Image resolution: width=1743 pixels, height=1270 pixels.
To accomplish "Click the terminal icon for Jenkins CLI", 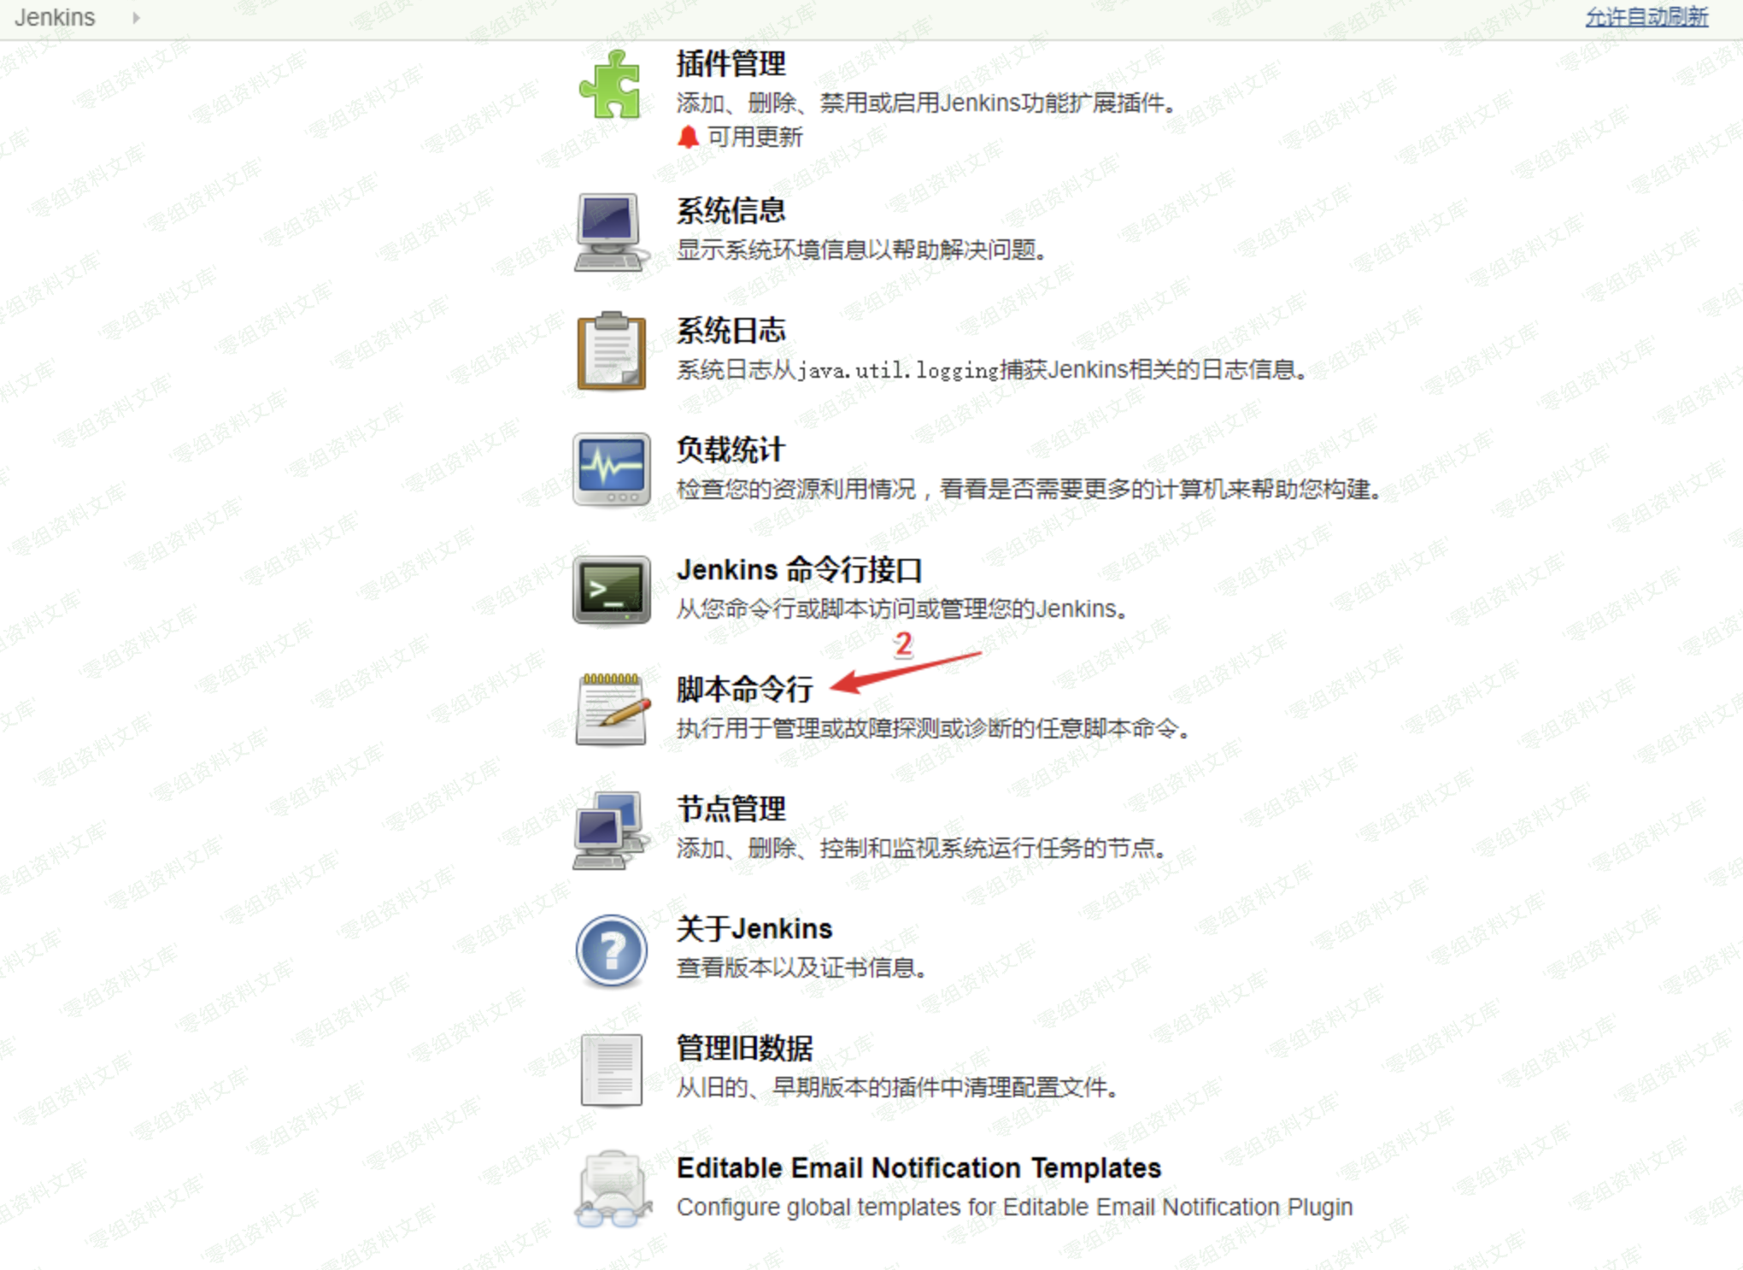I will pos(611,590).
